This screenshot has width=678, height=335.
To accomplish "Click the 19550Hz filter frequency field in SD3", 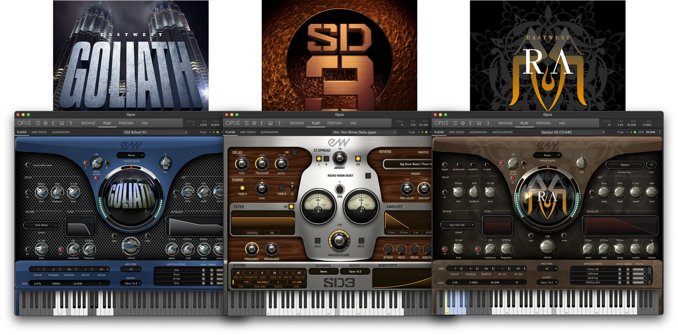I will [x=252, y=233].
